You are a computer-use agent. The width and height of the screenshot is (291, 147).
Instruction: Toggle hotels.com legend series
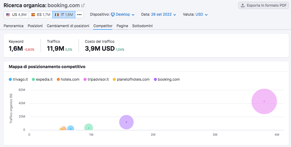point(68,79)
